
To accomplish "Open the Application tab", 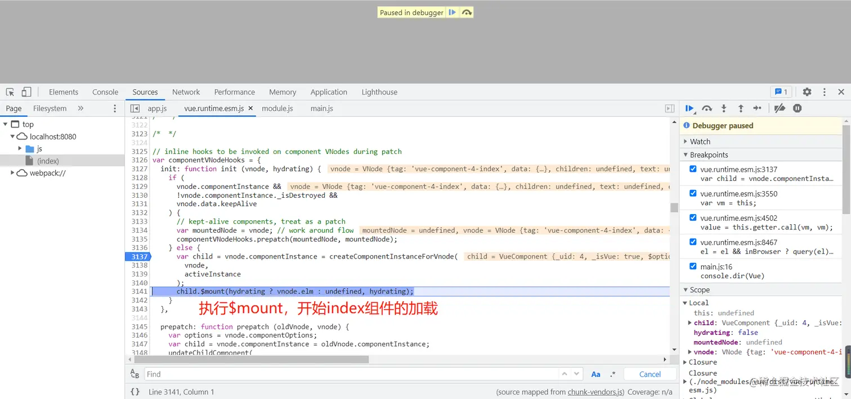I will [x=329, y=92].
